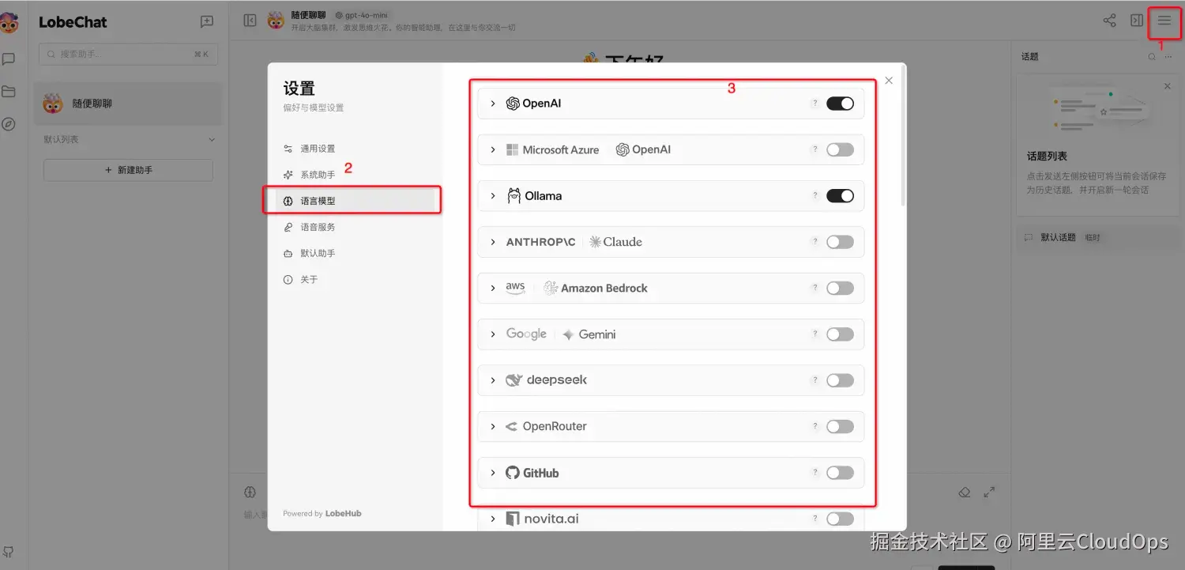Click the gpt-4o-mini model tag

click(361, 15)
